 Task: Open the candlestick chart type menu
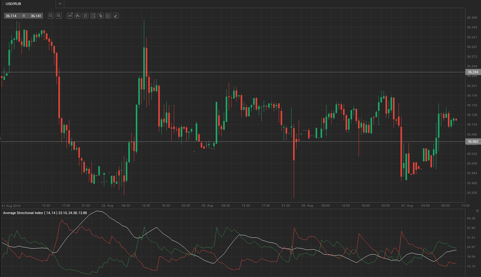pyautogui.click(x=77, y=16)
